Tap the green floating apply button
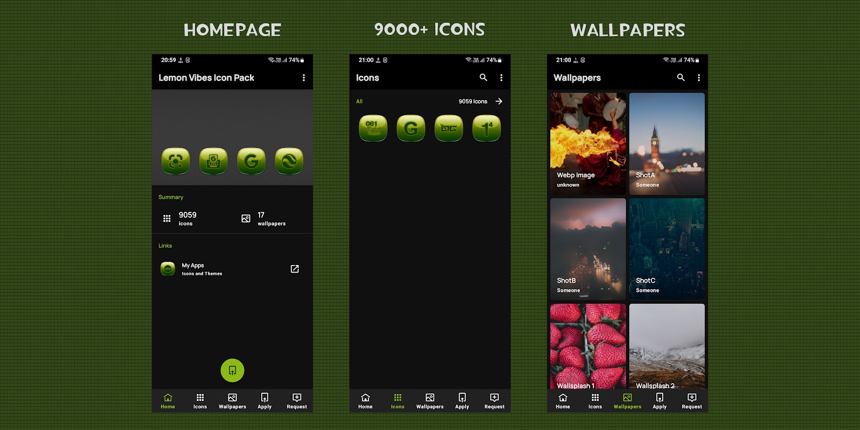Image resolution: width=860 pixels, height=430 pixels. [232, 370]
